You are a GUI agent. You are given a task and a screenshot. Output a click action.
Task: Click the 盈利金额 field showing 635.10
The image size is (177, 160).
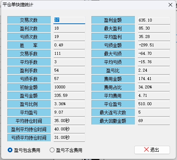[154, 20]
